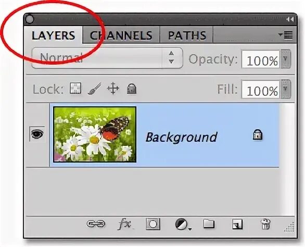Open the Normal blend mode dropdown
Image resolution: width=305 pixels, height=247 pixels.
pos(107,58)
